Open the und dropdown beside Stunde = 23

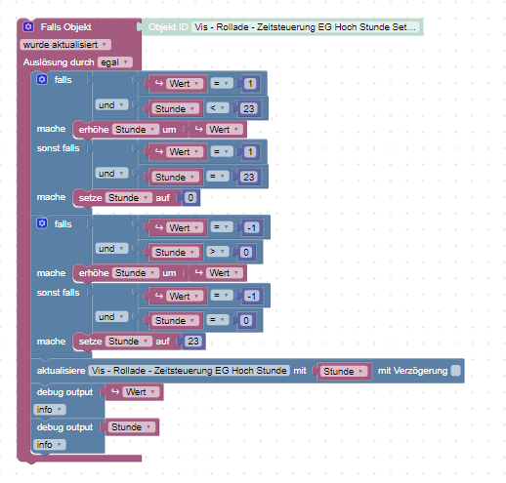click(111, 173)
